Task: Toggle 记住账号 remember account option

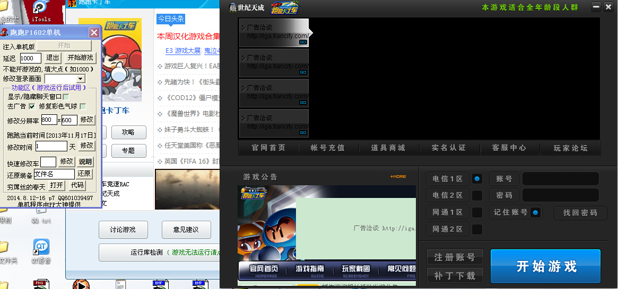Action: [535, 213]
